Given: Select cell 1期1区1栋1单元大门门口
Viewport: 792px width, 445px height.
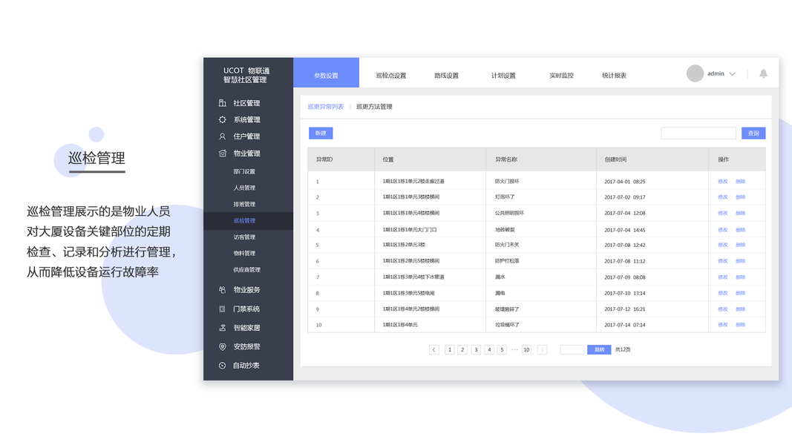Looking at the screenshot, I should [410, 230].
